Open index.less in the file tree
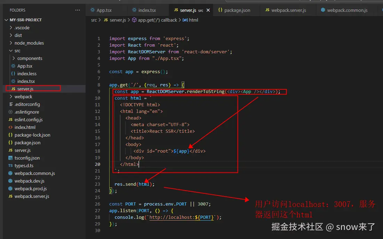Image resolution: width=383 pixels, height=239 pixels. (27, 74)
